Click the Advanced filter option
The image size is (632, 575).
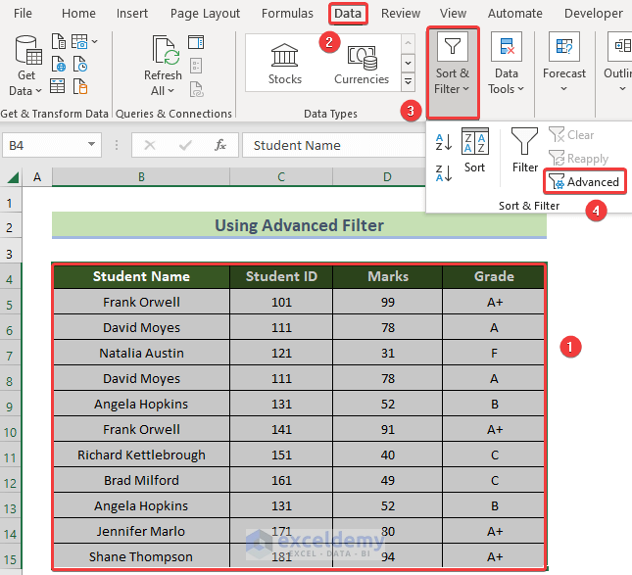click(585, 181)
